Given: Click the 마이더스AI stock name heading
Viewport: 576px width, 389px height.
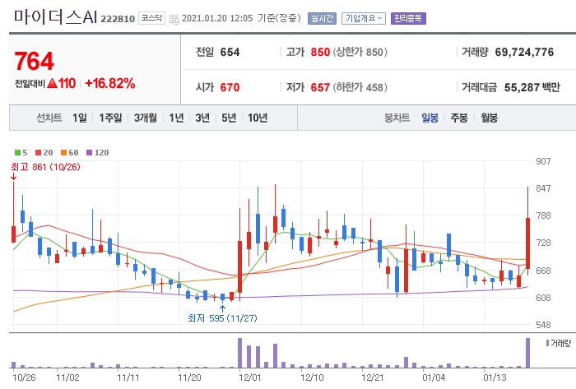Looking at the screenshot, I should point(55,17).
